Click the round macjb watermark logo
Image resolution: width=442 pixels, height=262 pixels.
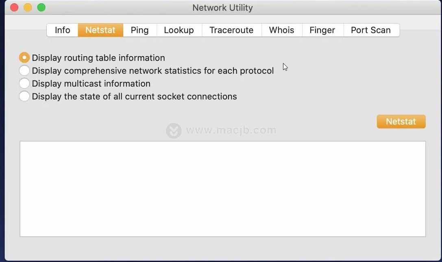(174, 131)
